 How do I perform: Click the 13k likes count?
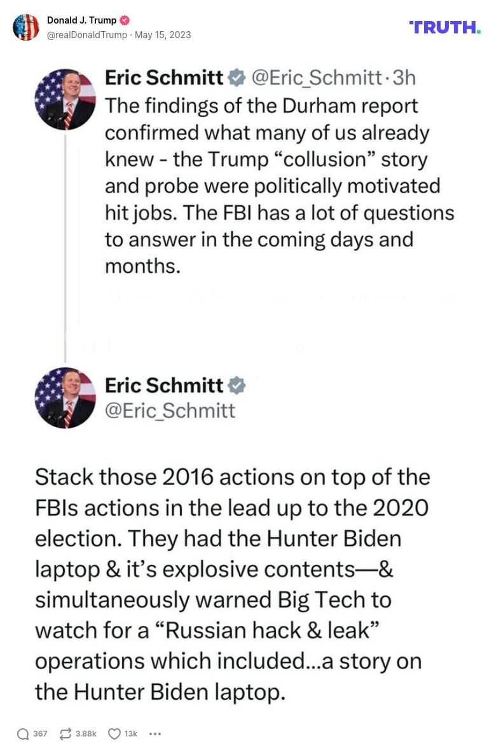131,733
